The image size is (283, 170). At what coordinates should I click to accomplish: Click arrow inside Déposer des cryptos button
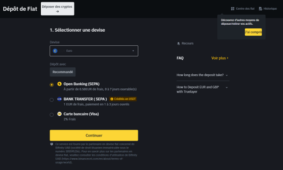(58, 12)
